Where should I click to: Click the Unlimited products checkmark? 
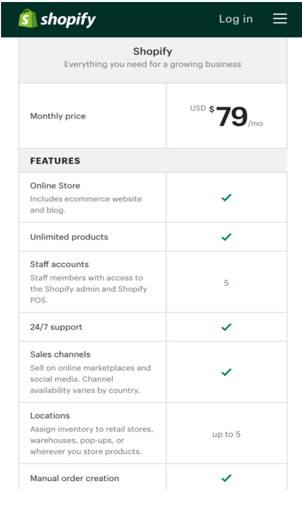[226, 237]
